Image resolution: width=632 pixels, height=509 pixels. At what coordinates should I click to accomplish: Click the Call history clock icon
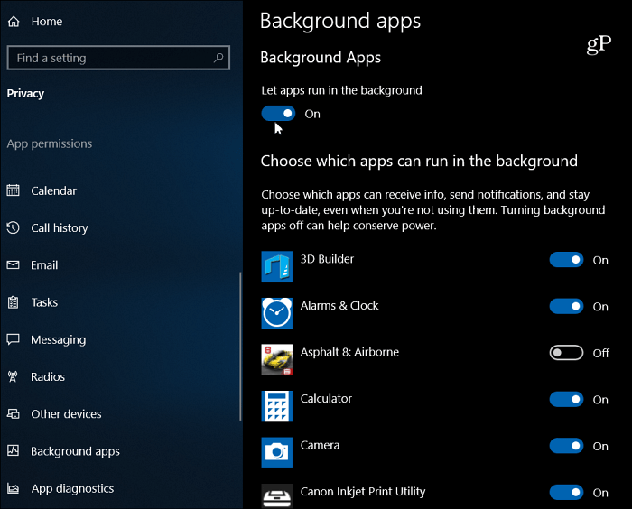(x=13, y=227)
